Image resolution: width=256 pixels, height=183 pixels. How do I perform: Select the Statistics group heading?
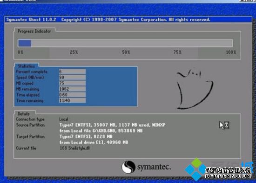26,66
